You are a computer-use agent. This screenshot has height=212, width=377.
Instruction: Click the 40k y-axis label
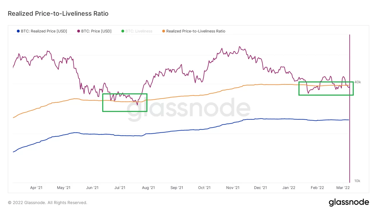358,82
